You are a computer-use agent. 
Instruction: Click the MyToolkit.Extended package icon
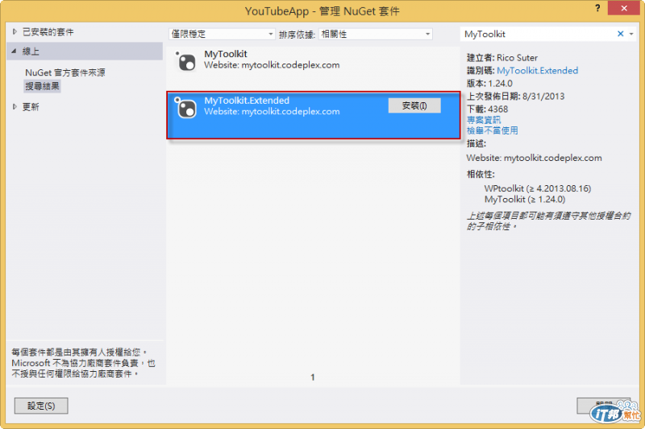185,108
